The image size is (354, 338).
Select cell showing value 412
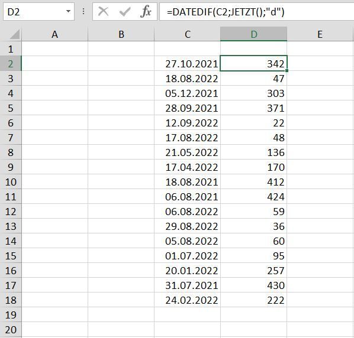(x=254, y=182)
